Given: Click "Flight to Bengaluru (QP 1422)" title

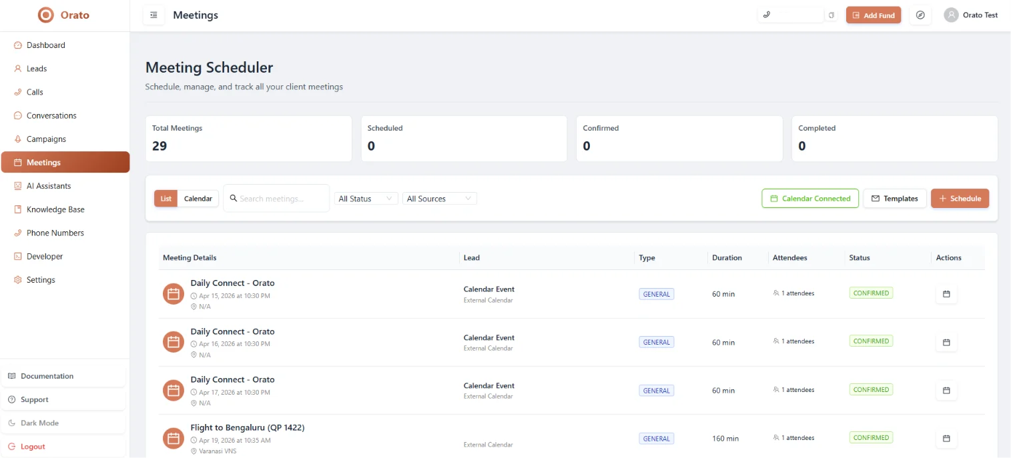Looking at the screenshot, I should pos(248,427).
